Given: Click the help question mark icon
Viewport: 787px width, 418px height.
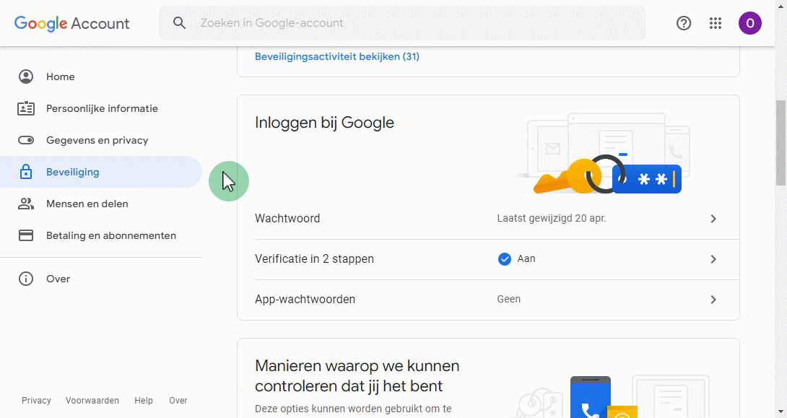Looking at the screenshot, I should 683,23.
